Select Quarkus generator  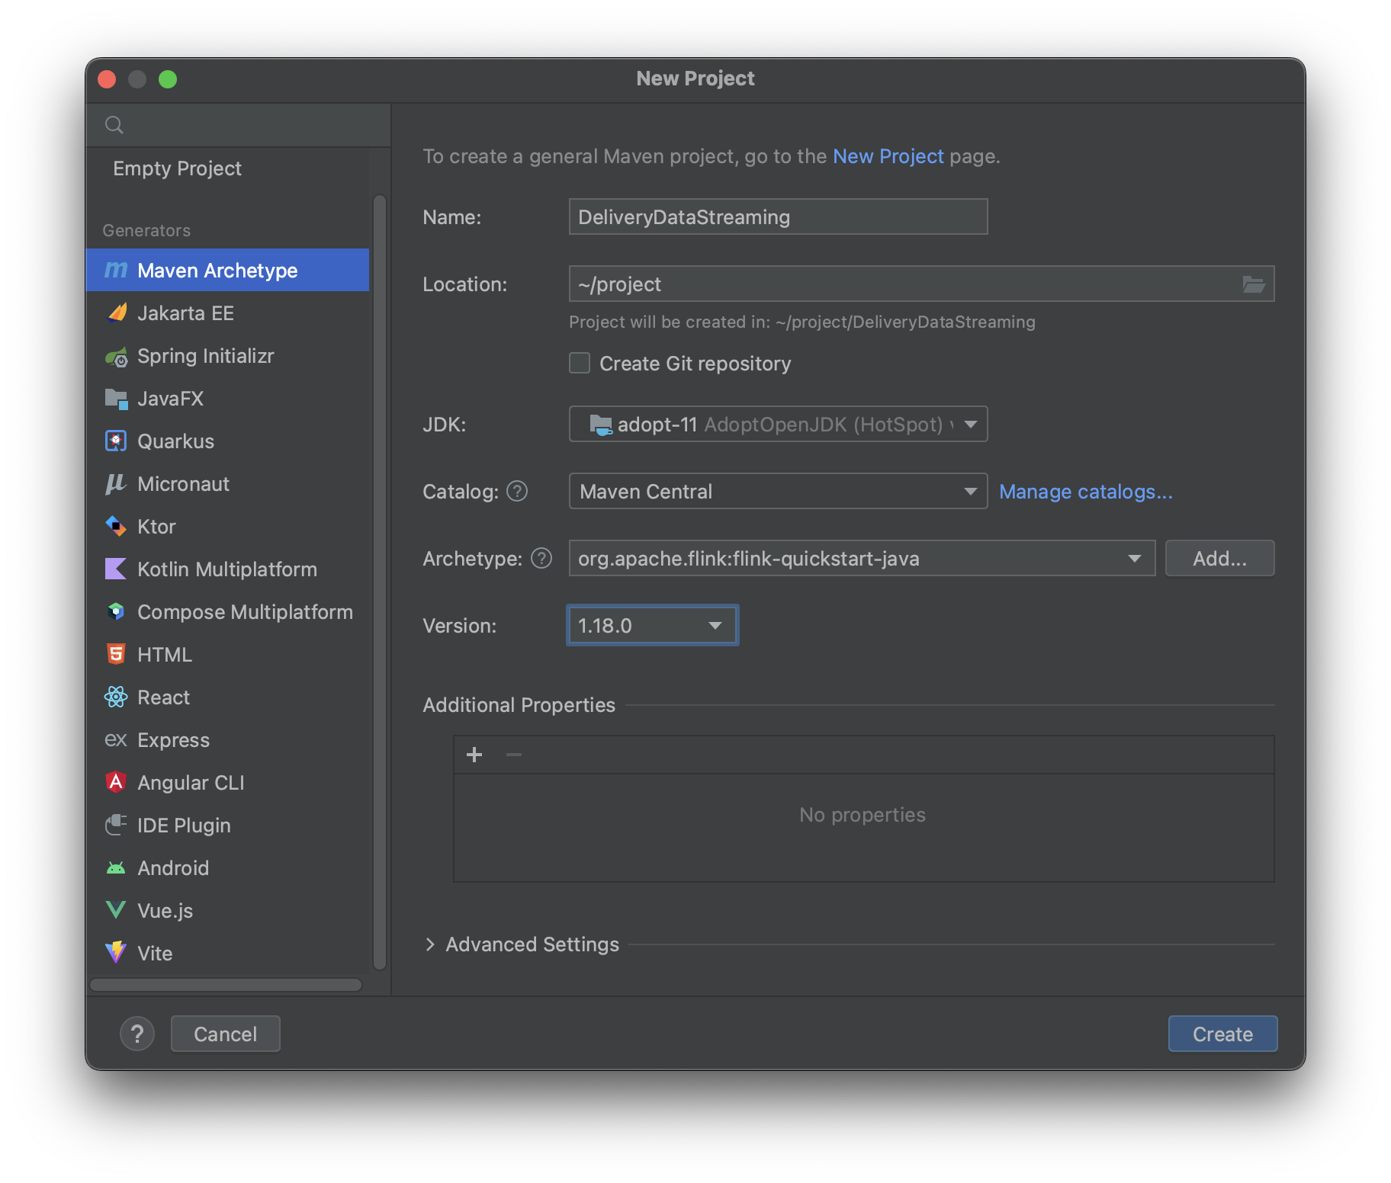pyautogui.click(x=227, y=441)
